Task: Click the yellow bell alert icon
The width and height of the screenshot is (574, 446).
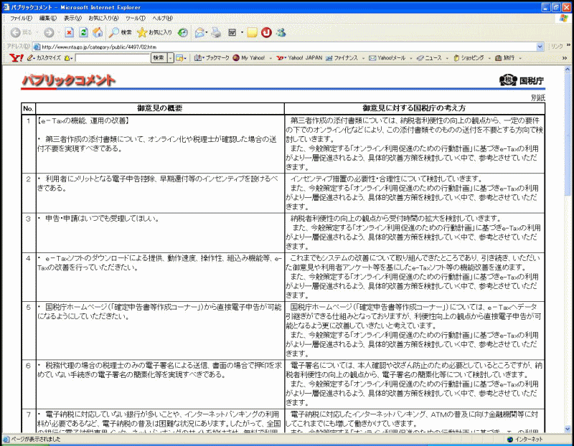Action: (x=67, y=58)
